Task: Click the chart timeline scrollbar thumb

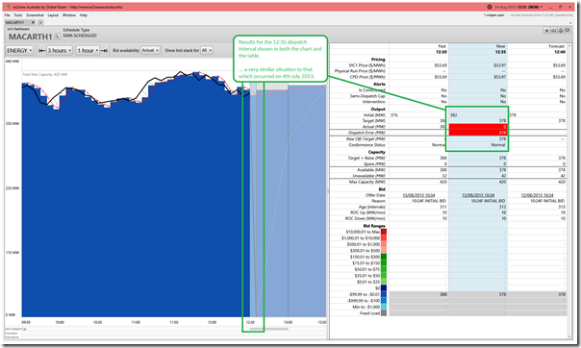Action: 268,329
